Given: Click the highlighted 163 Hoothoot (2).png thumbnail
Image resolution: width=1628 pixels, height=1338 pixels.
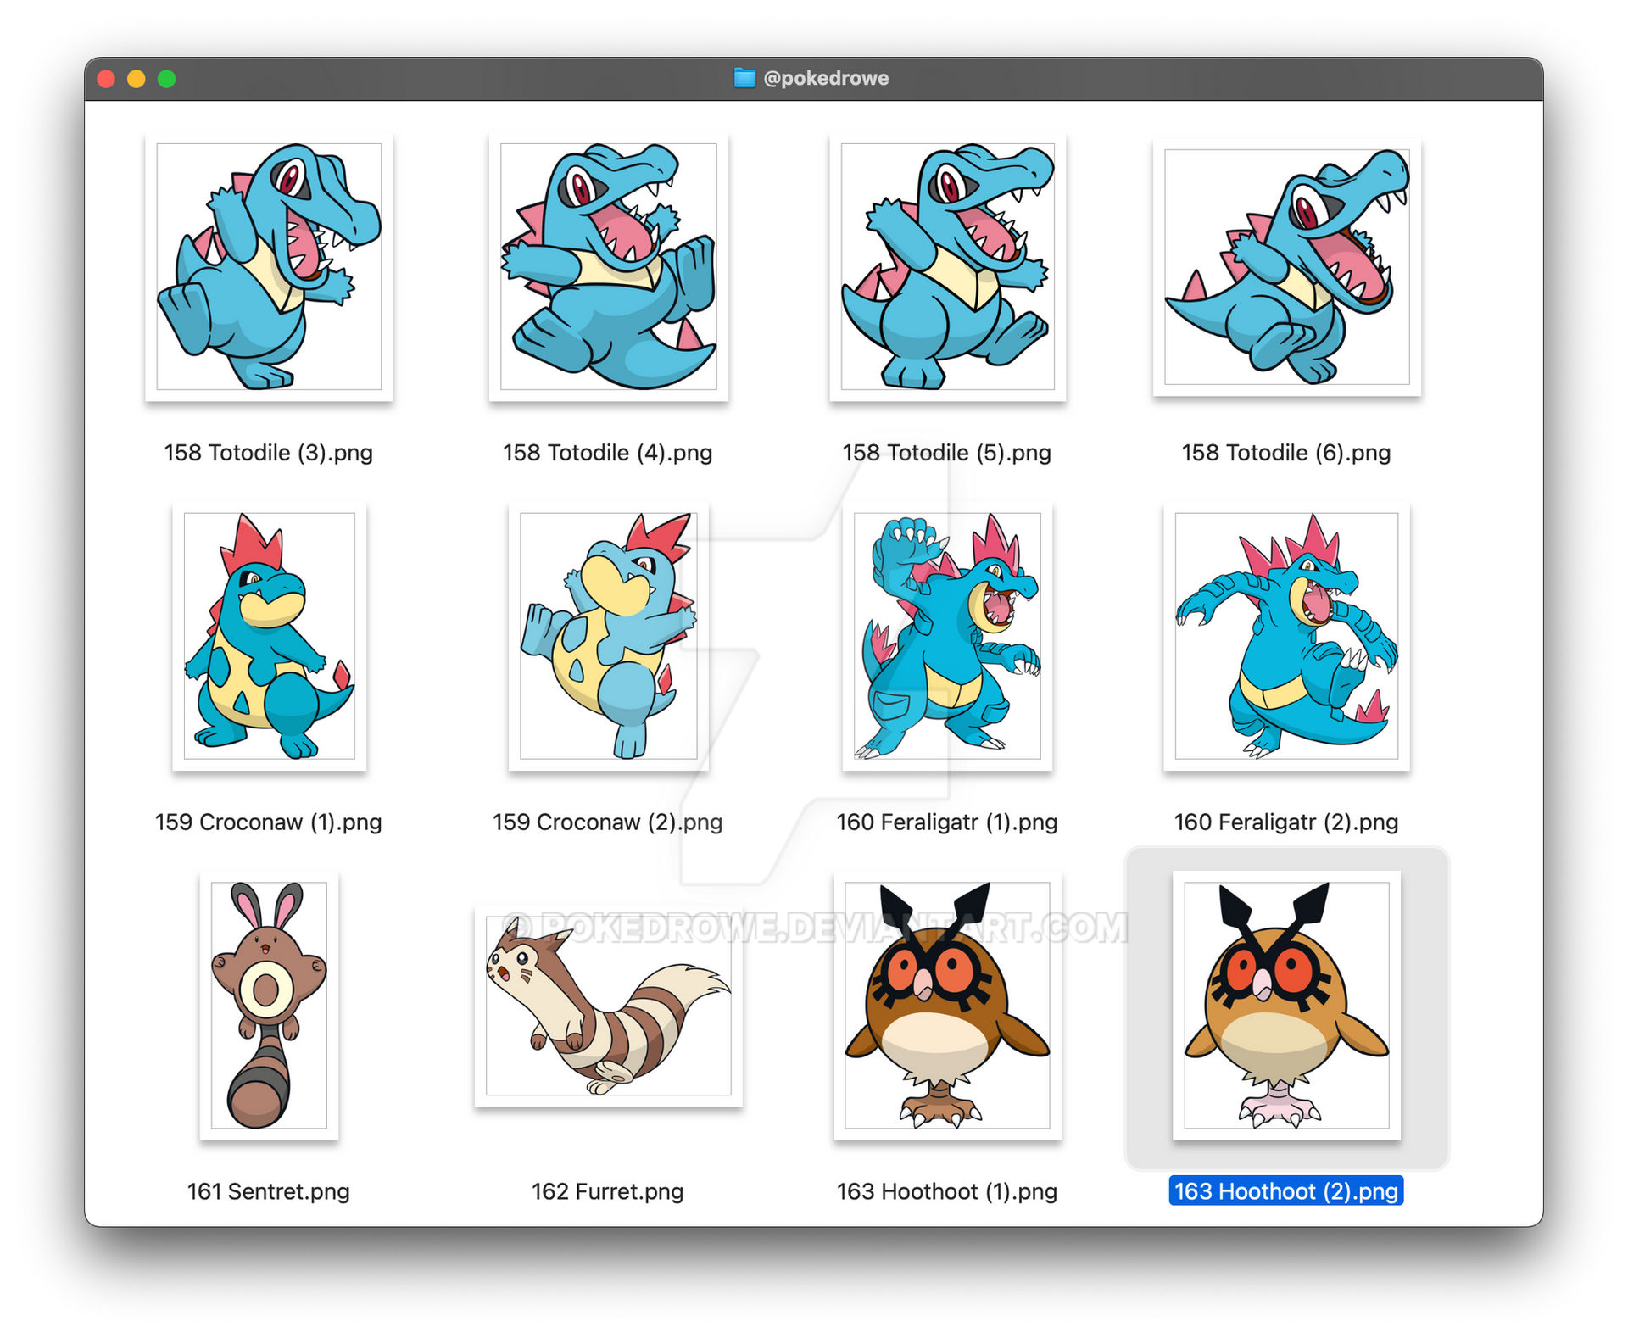Looking at the screenshot, I should tap(1286, 1006).
